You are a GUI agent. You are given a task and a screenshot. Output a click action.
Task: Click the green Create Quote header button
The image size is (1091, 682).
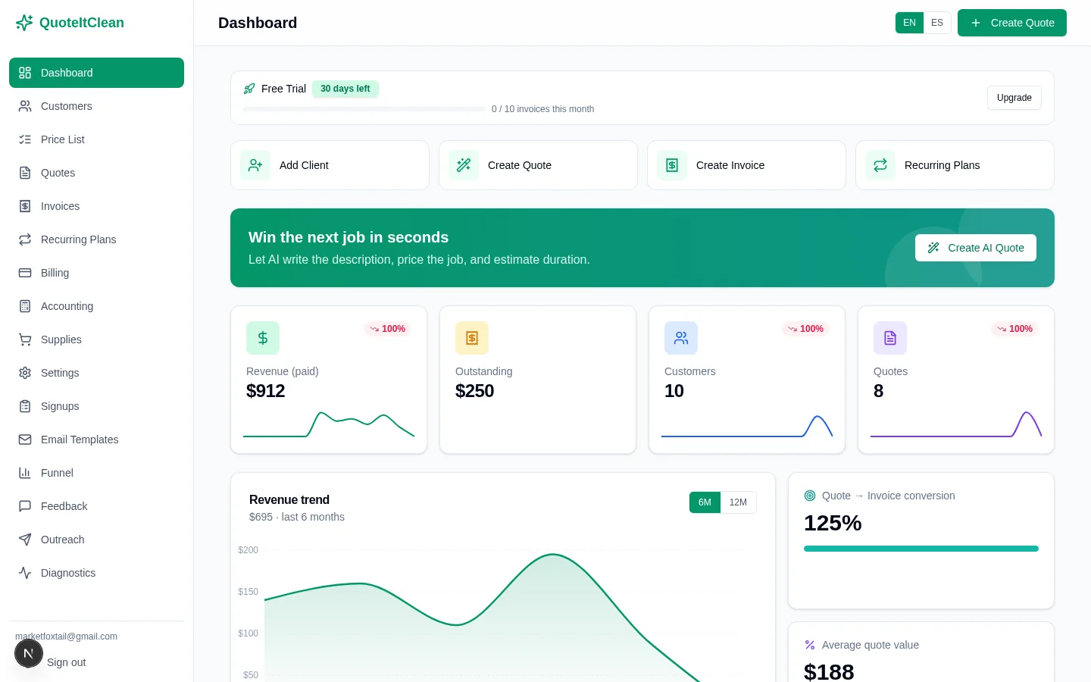[1012, 23]
